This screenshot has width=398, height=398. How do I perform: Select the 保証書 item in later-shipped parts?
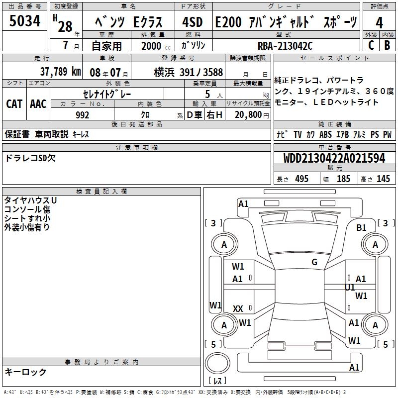point(17,134)
